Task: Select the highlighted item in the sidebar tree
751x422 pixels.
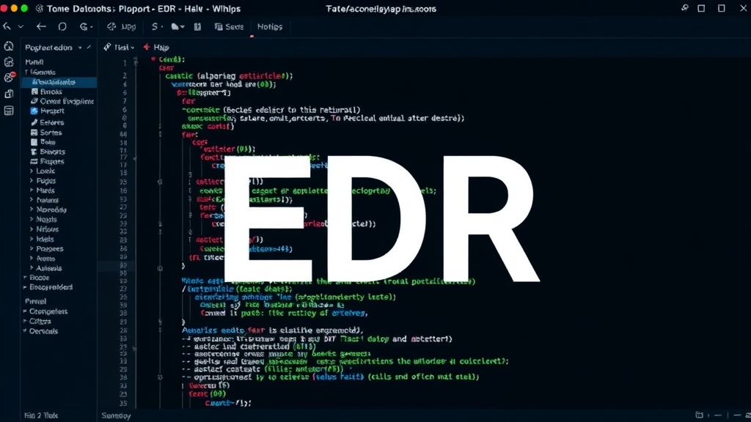Action: (59, 82)
